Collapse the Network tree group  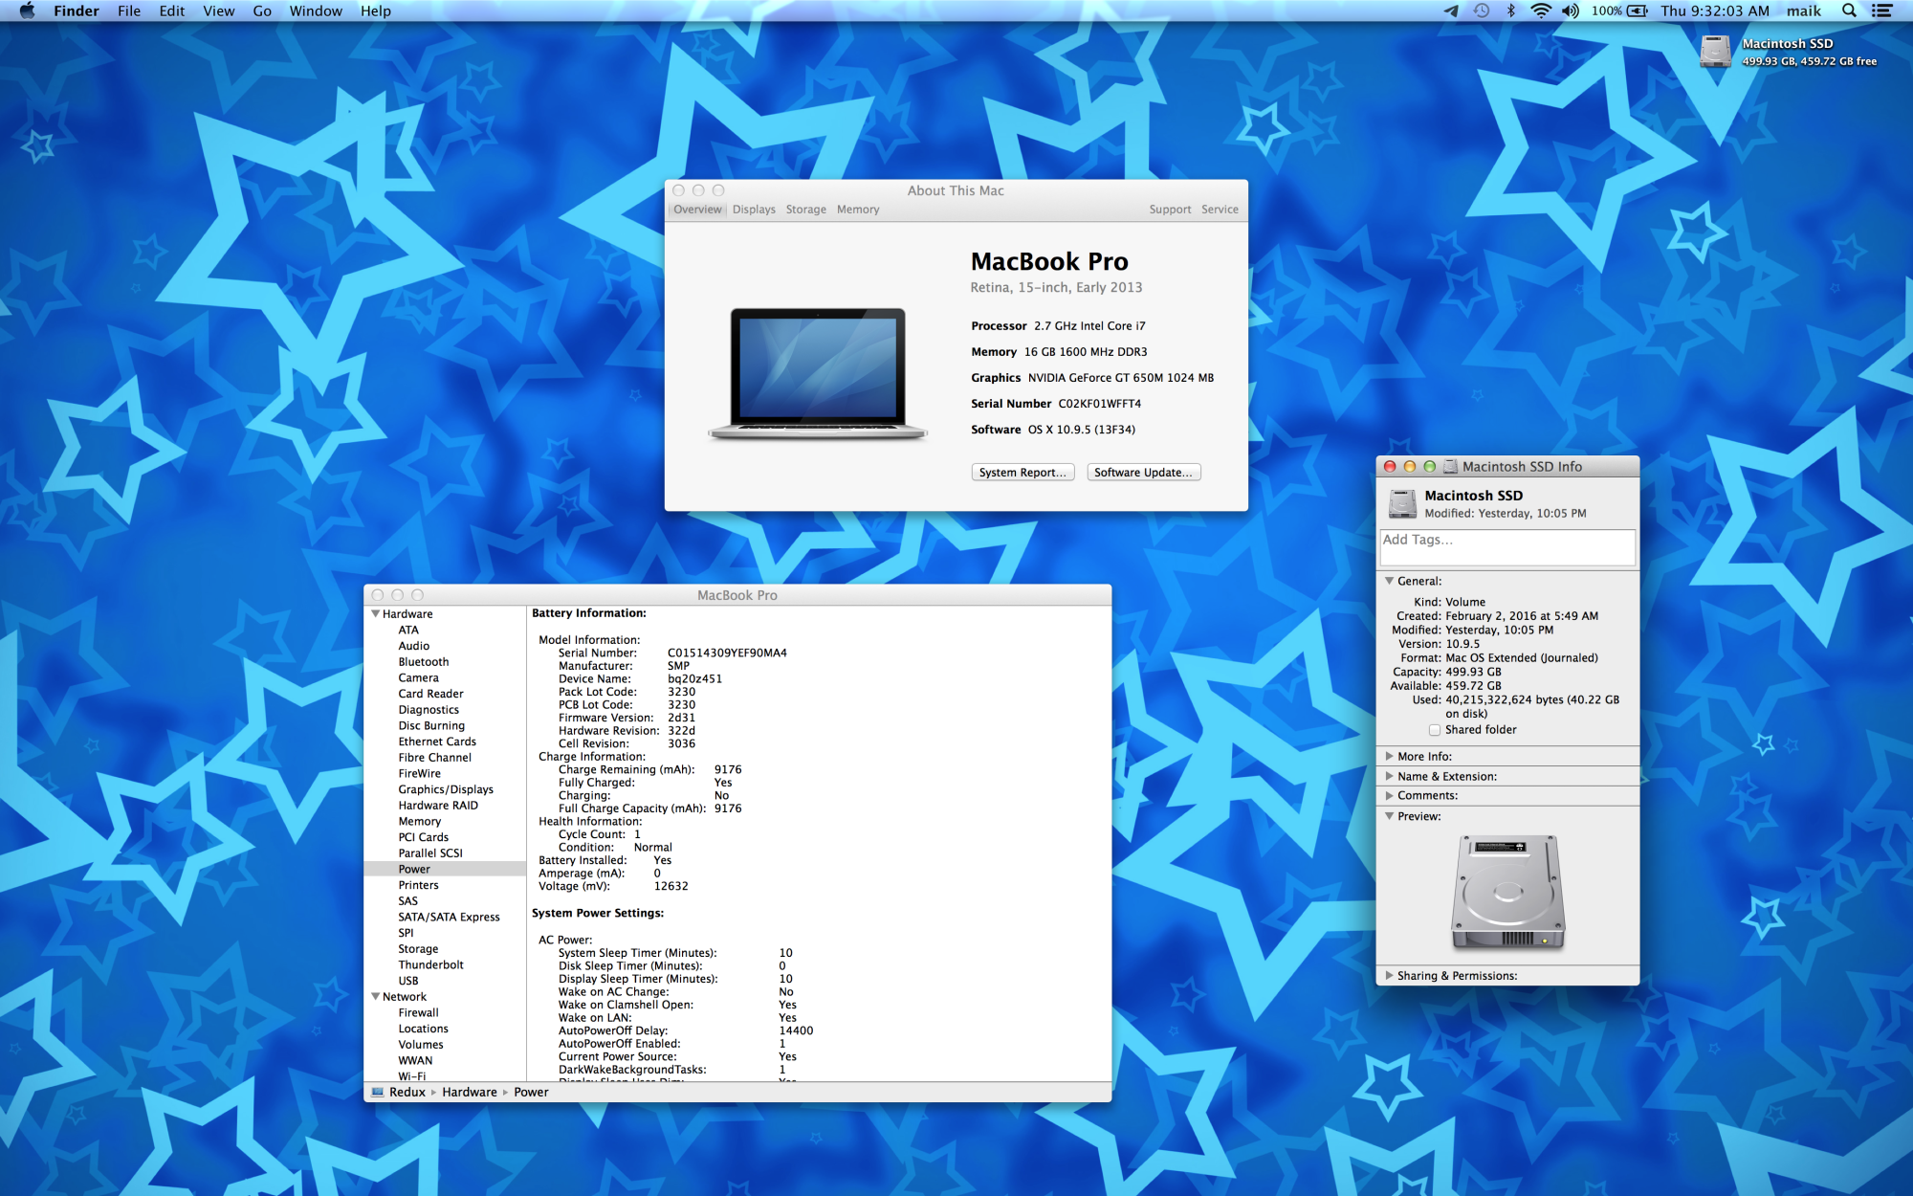pos(376,996)
